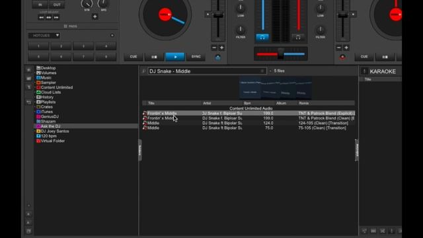Sort list by Artist column header

pos(222,103)
